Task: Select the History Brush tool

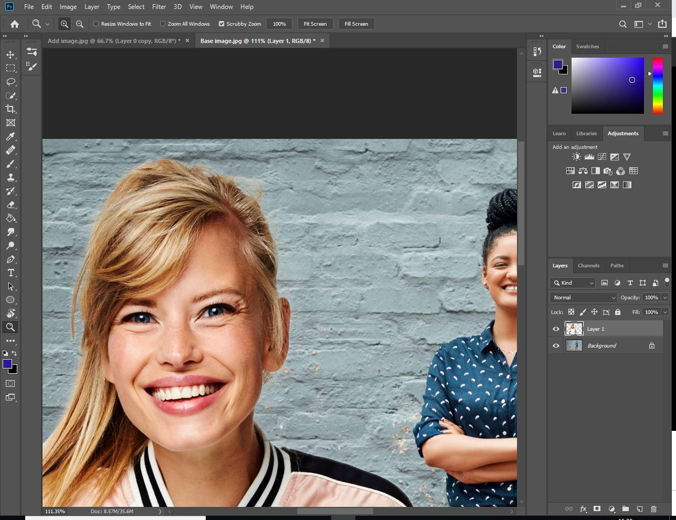Action: pos(10,191)
